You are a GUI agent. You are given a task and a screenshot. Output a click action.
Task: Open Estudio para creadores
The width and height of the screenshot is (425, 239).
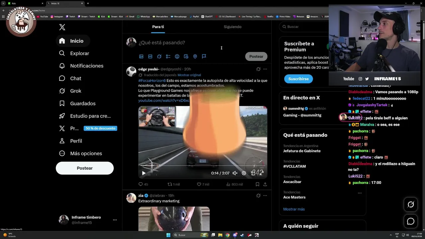[85, 116]
